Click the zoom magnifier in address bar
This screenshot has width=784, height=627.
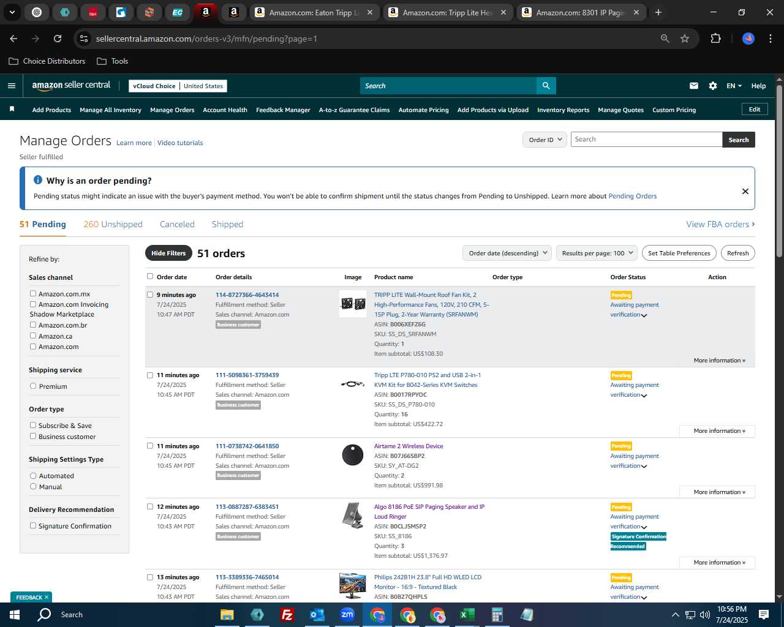(x=665, y=39)
